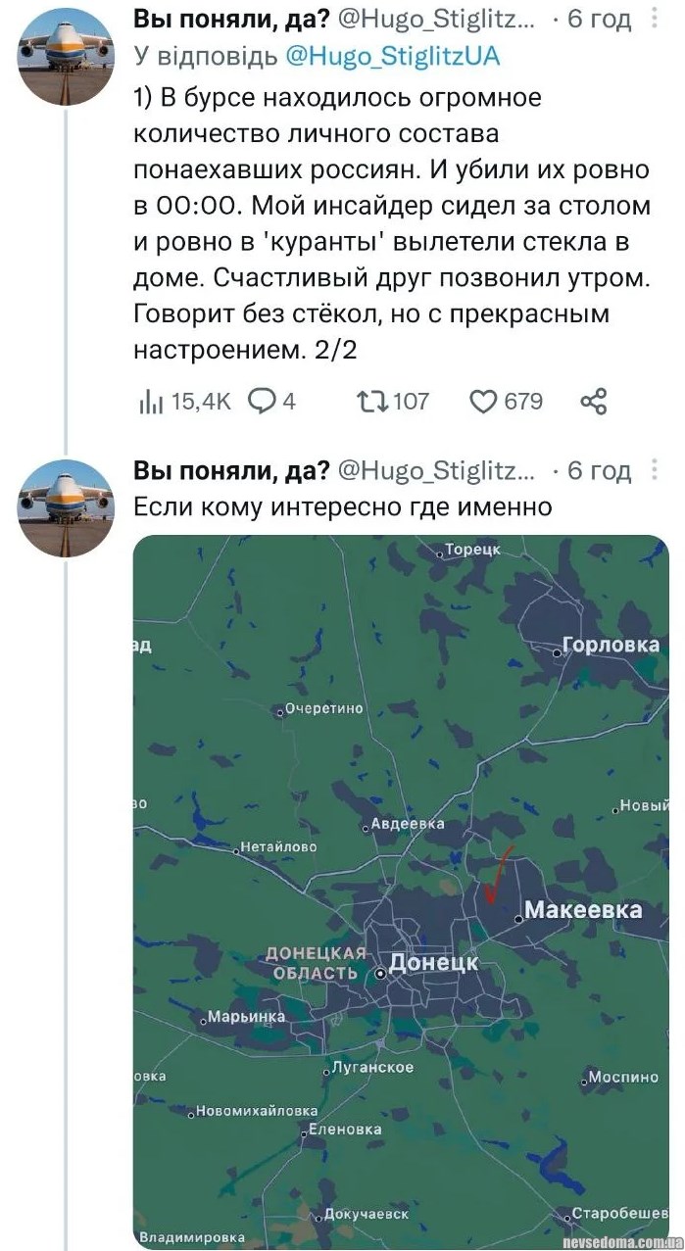Like the tweet with 679 hearts
This screenshot has height=1251, width=685.
[485, 401]
